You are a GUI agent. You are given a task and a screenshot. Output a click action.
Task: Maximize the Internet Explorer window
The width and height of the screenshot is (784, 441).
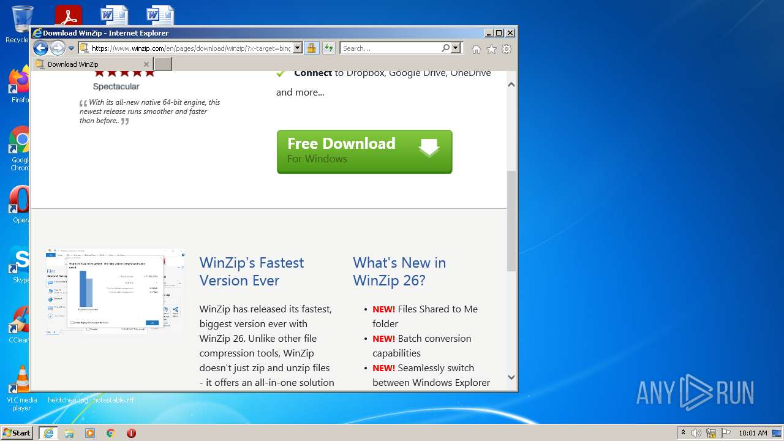(499, 33)
